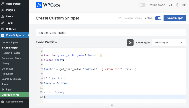
Task: Open Appearance in the admin sidebar
Action: click(x=13, y=4)
